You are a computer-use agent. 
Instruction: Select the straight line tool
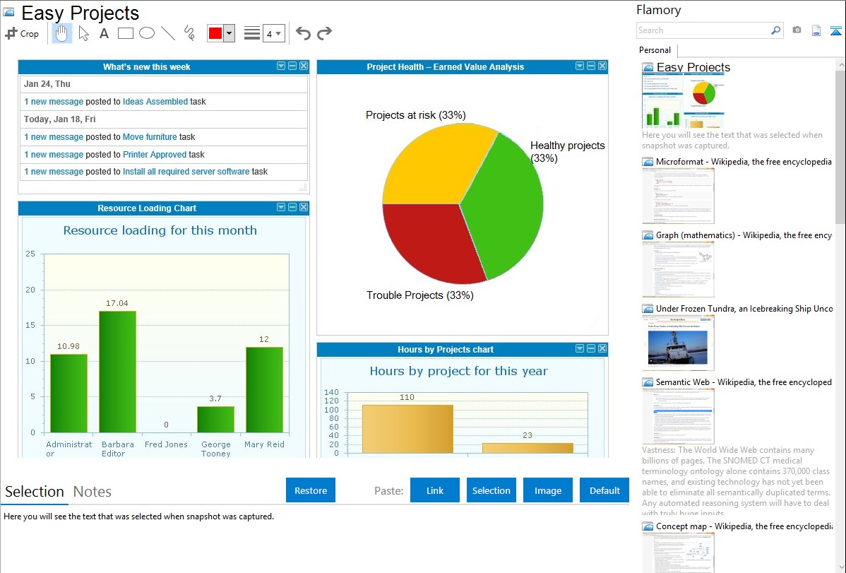(168, 33)
